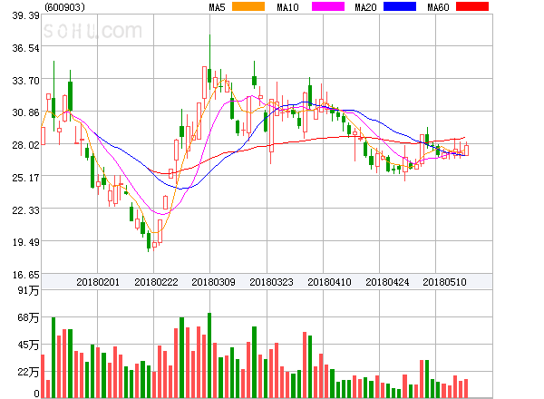Click the 28.02 price axis label
The image size is (544, 399).
coord(25,145)
